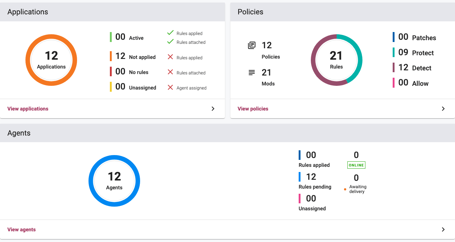The height and width of the screenshot is (242, 455).
Task: Click the Patches label
Action: 424,38
